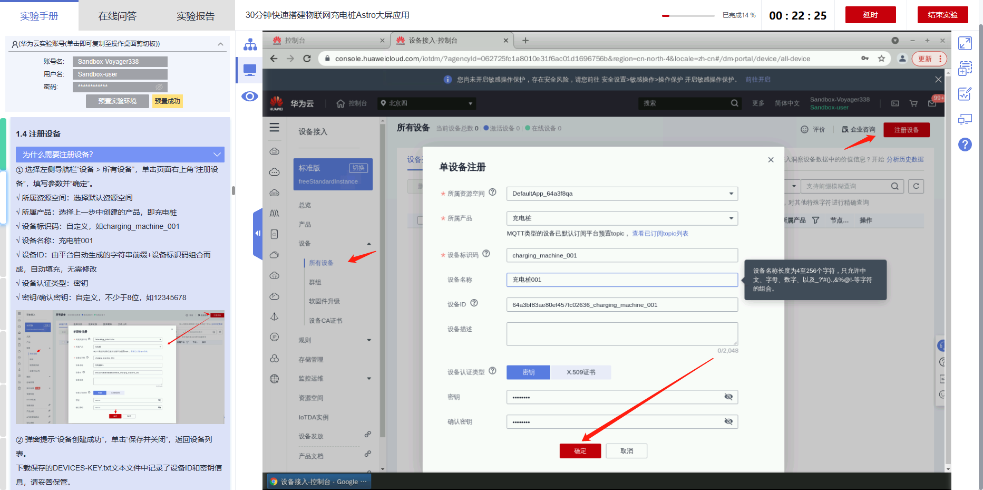Click the red 注册设备 button
The width and height of the screenshot is (983, 490).
[907, 130]
